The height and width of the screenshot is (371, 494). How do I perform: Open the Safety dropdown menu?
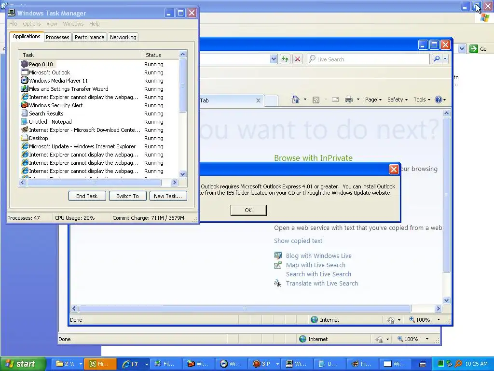[398, 100]
